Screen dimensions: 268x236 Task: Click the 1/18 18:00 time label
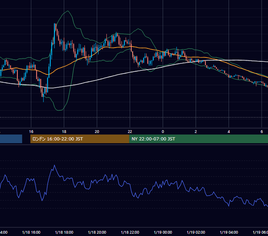(x=64, y=232)
